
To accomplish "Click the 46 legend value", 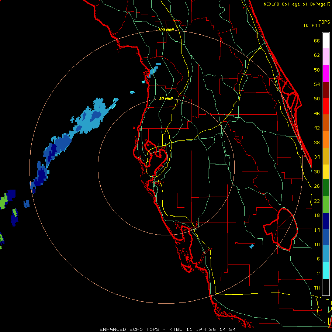I will coord(317,114).
